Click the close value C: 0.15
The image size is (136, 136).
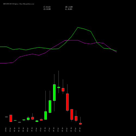pos(47,7)
